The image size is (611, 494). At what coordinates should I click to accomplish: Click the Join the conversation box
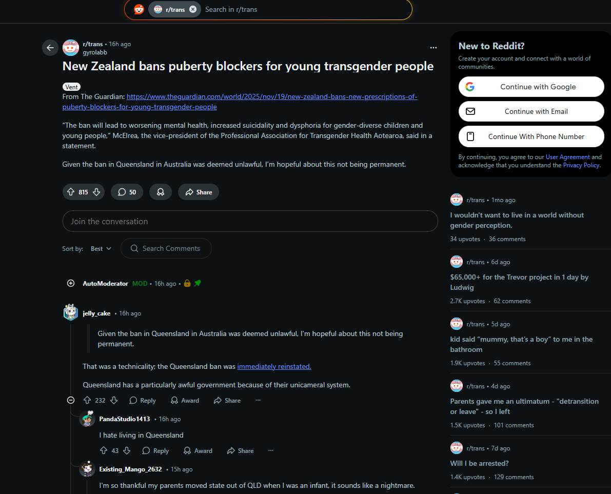pos(250,221)
